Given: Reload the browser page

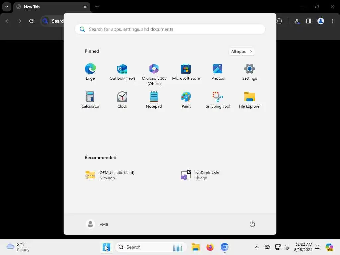Looking at the screenshot, I should tap(31, 21).
